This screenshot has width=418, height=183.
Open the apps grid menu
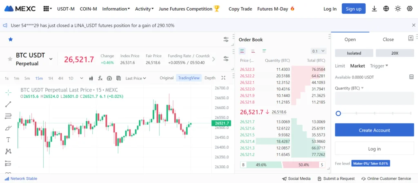(47, 9)
